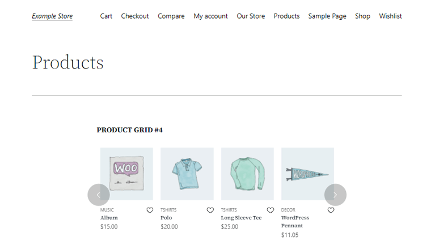
Task: Navigate to My account
Action: tap(210, 16)
